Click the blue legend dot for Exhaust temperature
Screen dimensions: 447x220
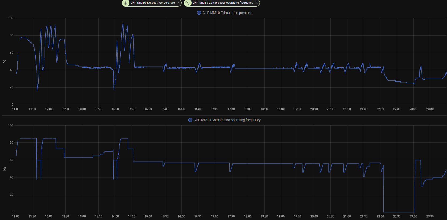click(199, 13)
